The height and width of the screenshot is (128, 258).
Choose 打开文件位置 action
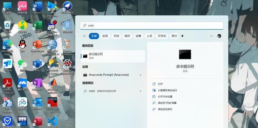[x=162, y=97]
